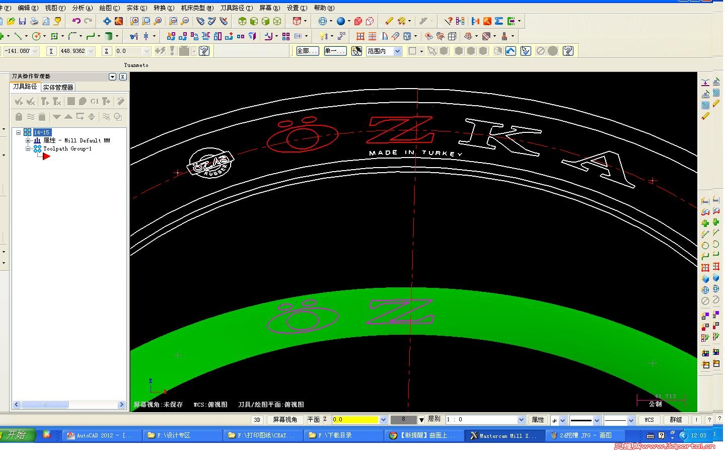Image resolution: width=725 pixels, height=453 pixels.
Task: Click the yellow pencil Delete entity icon
Action: coord(389,21)
